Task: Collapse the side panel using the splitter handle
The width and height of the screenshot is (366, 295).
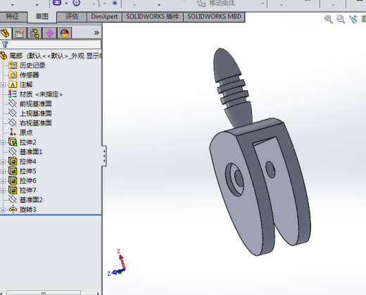Action: click(104, 156)
